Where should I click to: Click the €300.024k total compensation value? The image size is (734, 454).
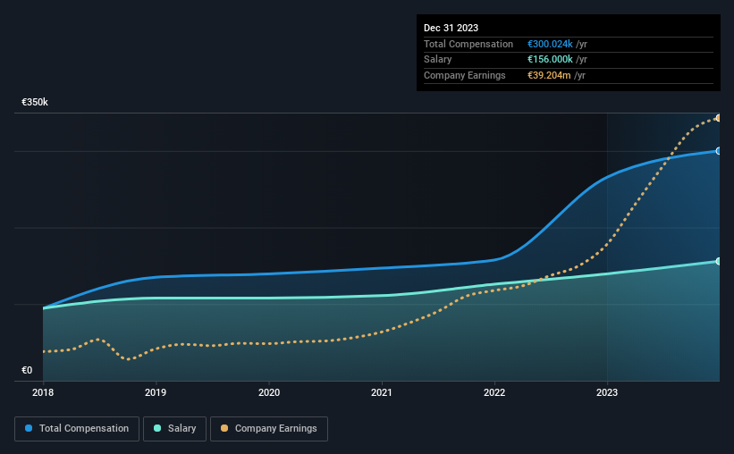550,44
